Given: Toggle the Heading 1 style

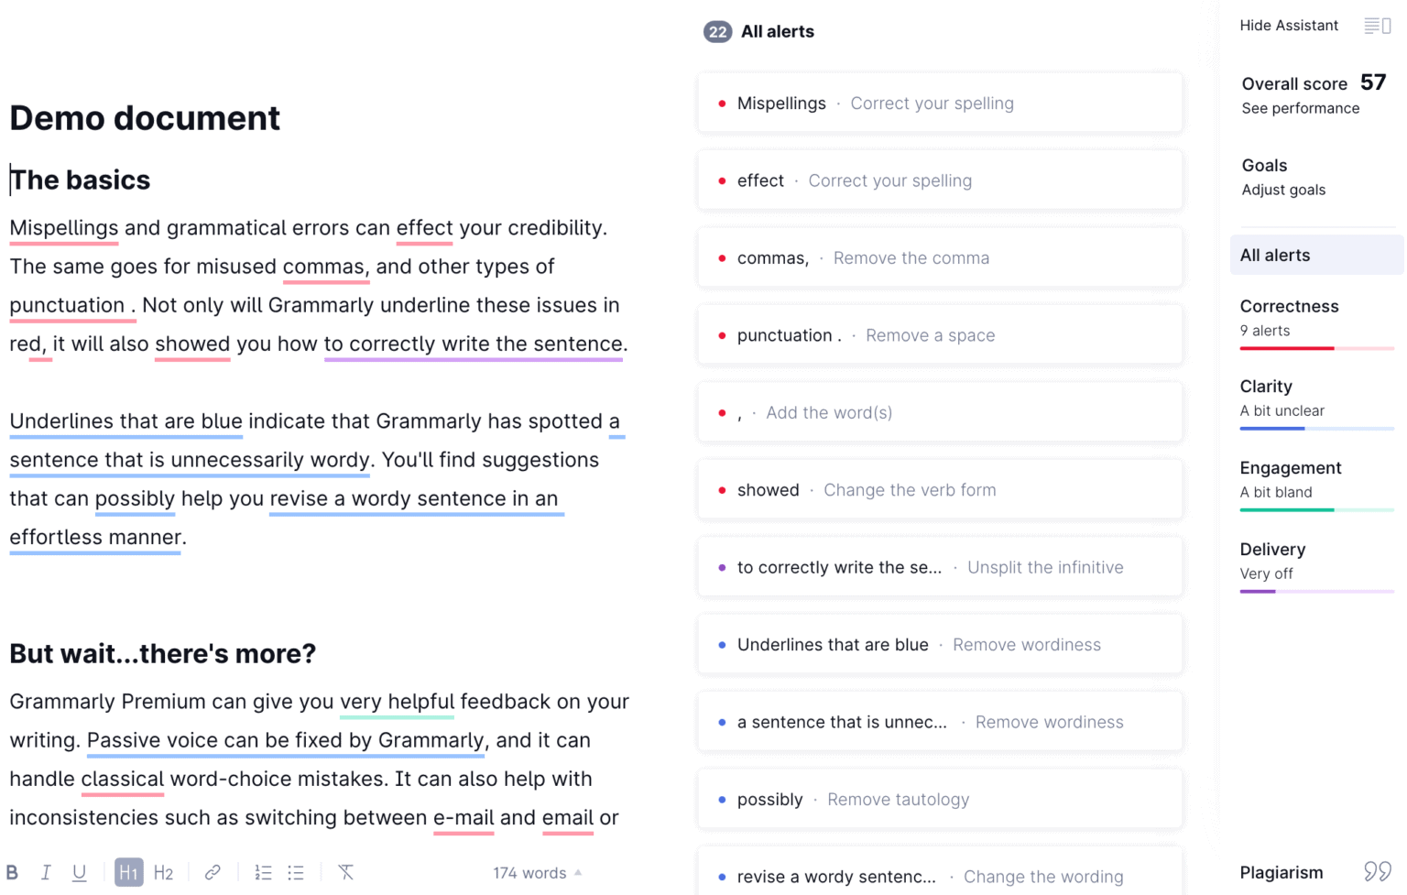Looking at the screenshot, I should tap(128, 872).
